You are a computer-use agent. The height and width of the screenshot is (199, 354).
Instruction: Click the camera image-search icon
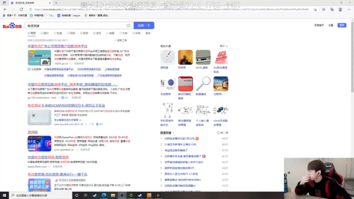(x=128, y=26)
